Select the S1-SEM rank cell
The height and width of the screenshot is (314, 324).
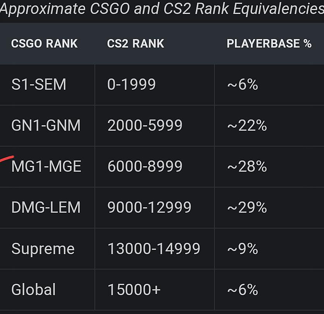pyautogui.click(x=39, y=85)
